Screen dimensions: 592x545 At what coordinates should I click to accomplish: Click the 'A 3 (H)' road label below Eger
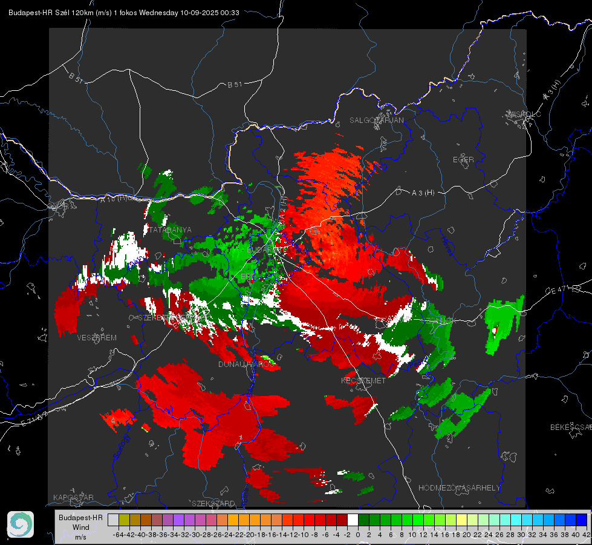423,193
